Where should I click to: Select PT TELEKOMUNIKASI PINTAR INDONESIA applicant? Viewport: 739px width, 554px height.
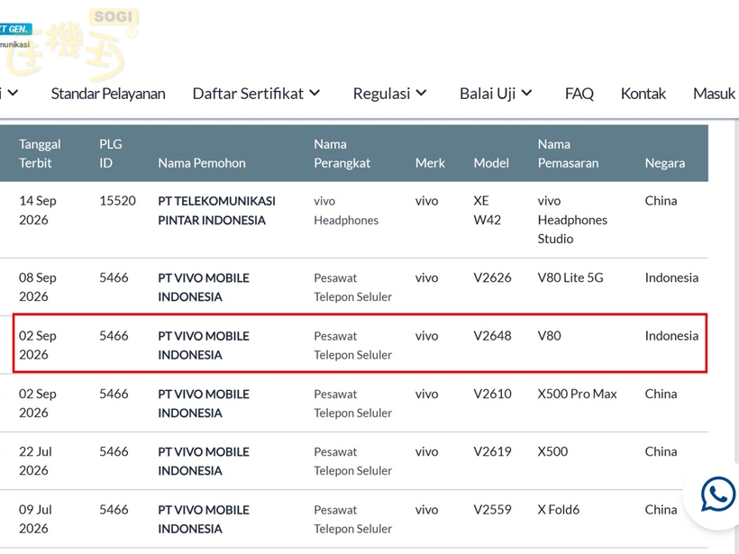tap(217, 211)
